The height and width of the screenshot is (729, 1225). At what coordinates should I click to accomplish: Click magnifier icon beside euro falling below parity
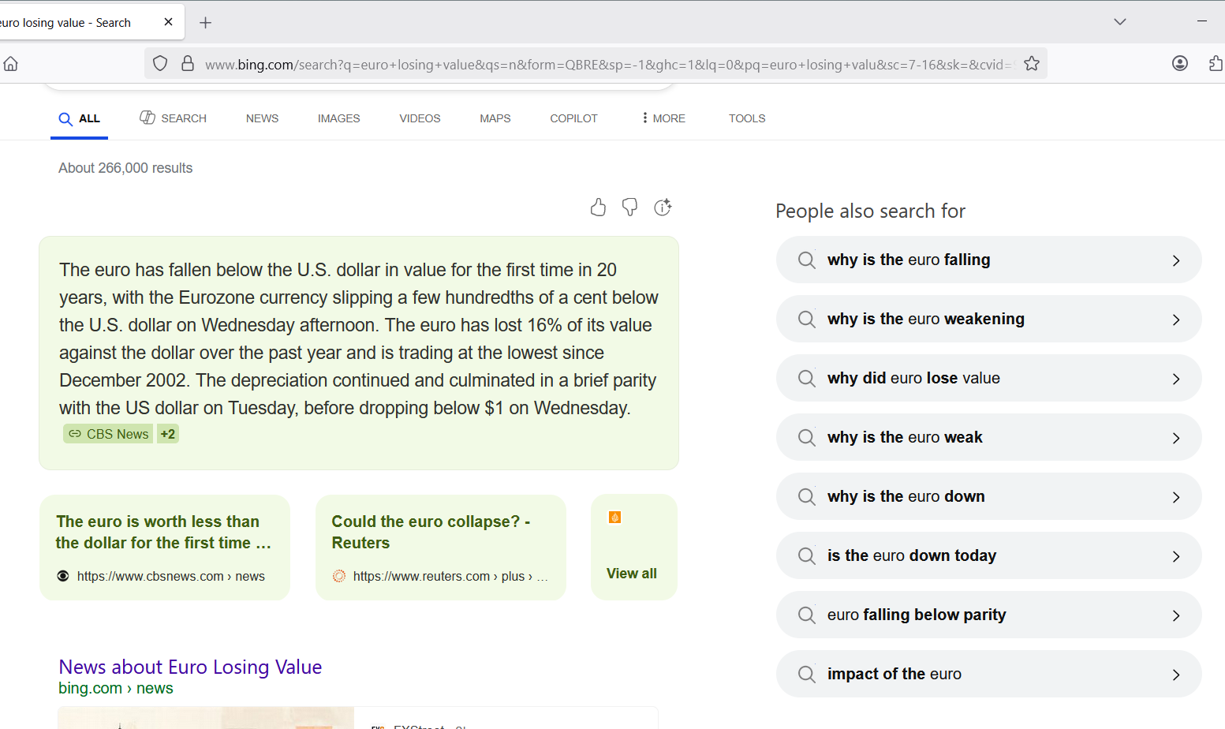pos(806,615)
